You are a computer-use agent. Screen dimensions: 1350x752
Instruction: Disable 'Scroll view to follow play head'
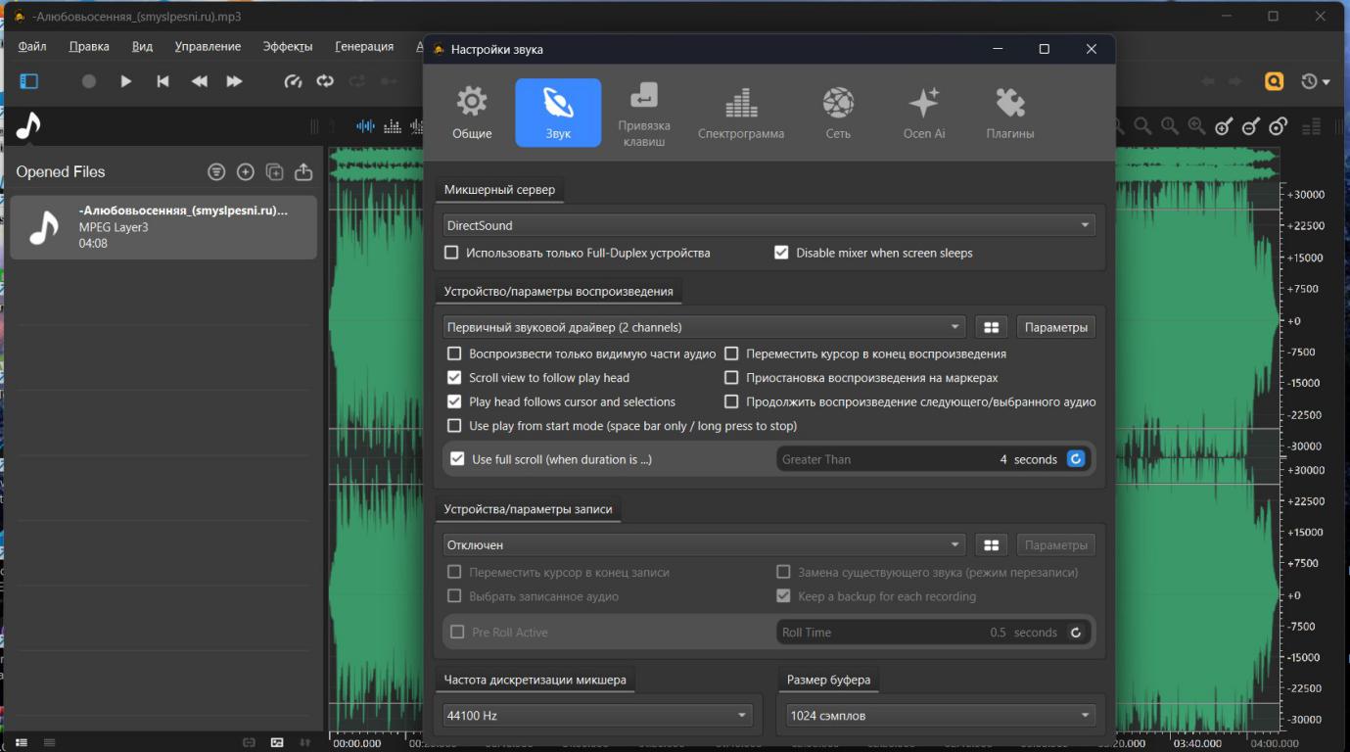[454, 378]
